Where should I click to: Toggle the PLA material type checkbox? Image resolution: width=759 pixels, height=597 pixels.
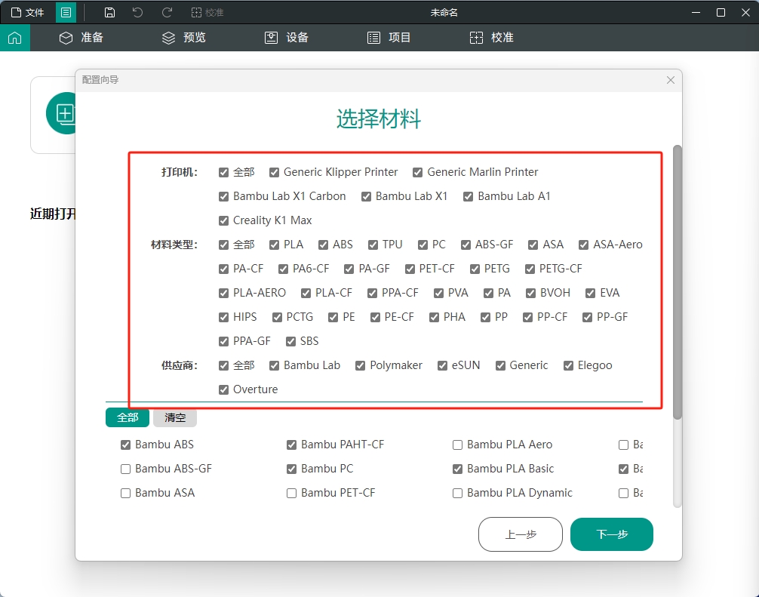click(274, 245)
